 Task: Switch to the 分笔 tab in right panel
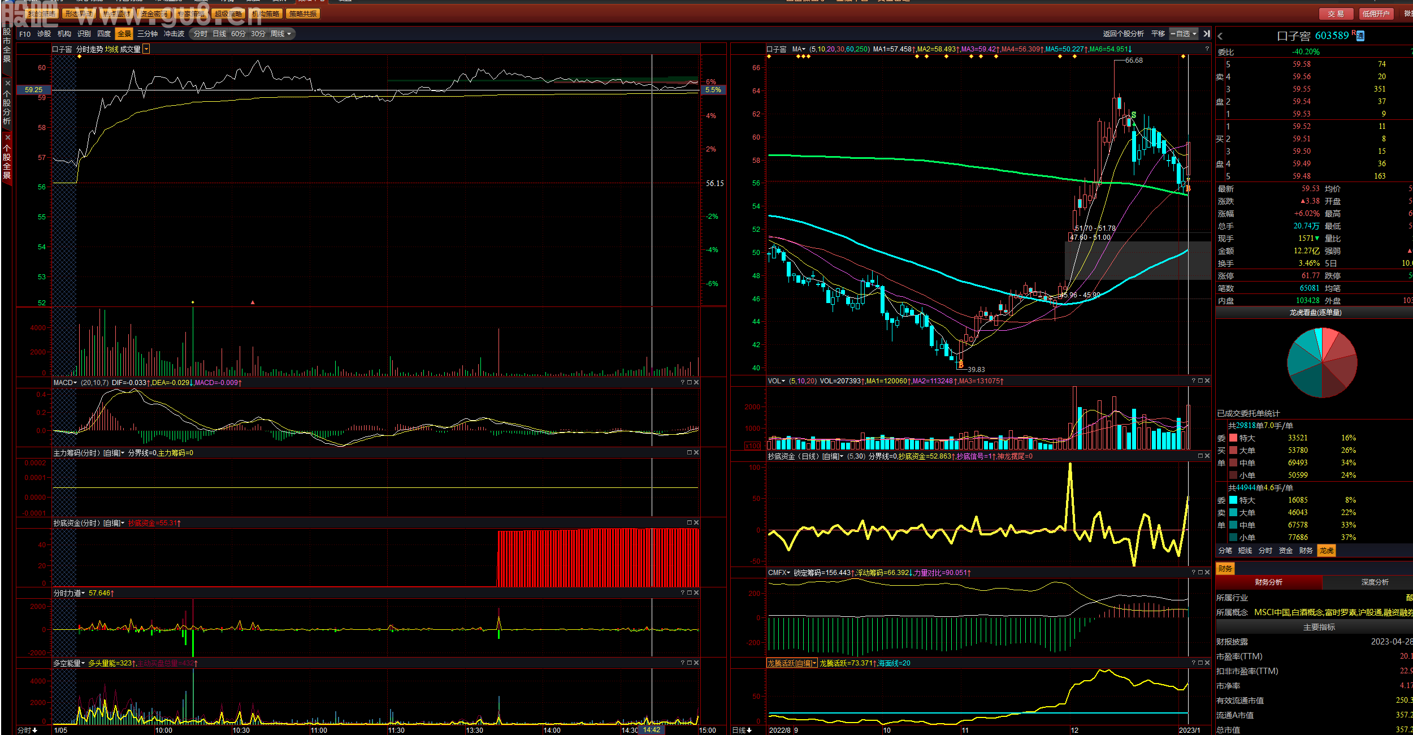pyautogui.click(x=1225, y=551)
